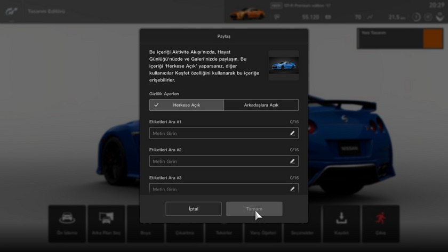Click the pencil icon in Etiketleri Ara #1
Viewport: 448px width, 252px height.
(292, 133)
